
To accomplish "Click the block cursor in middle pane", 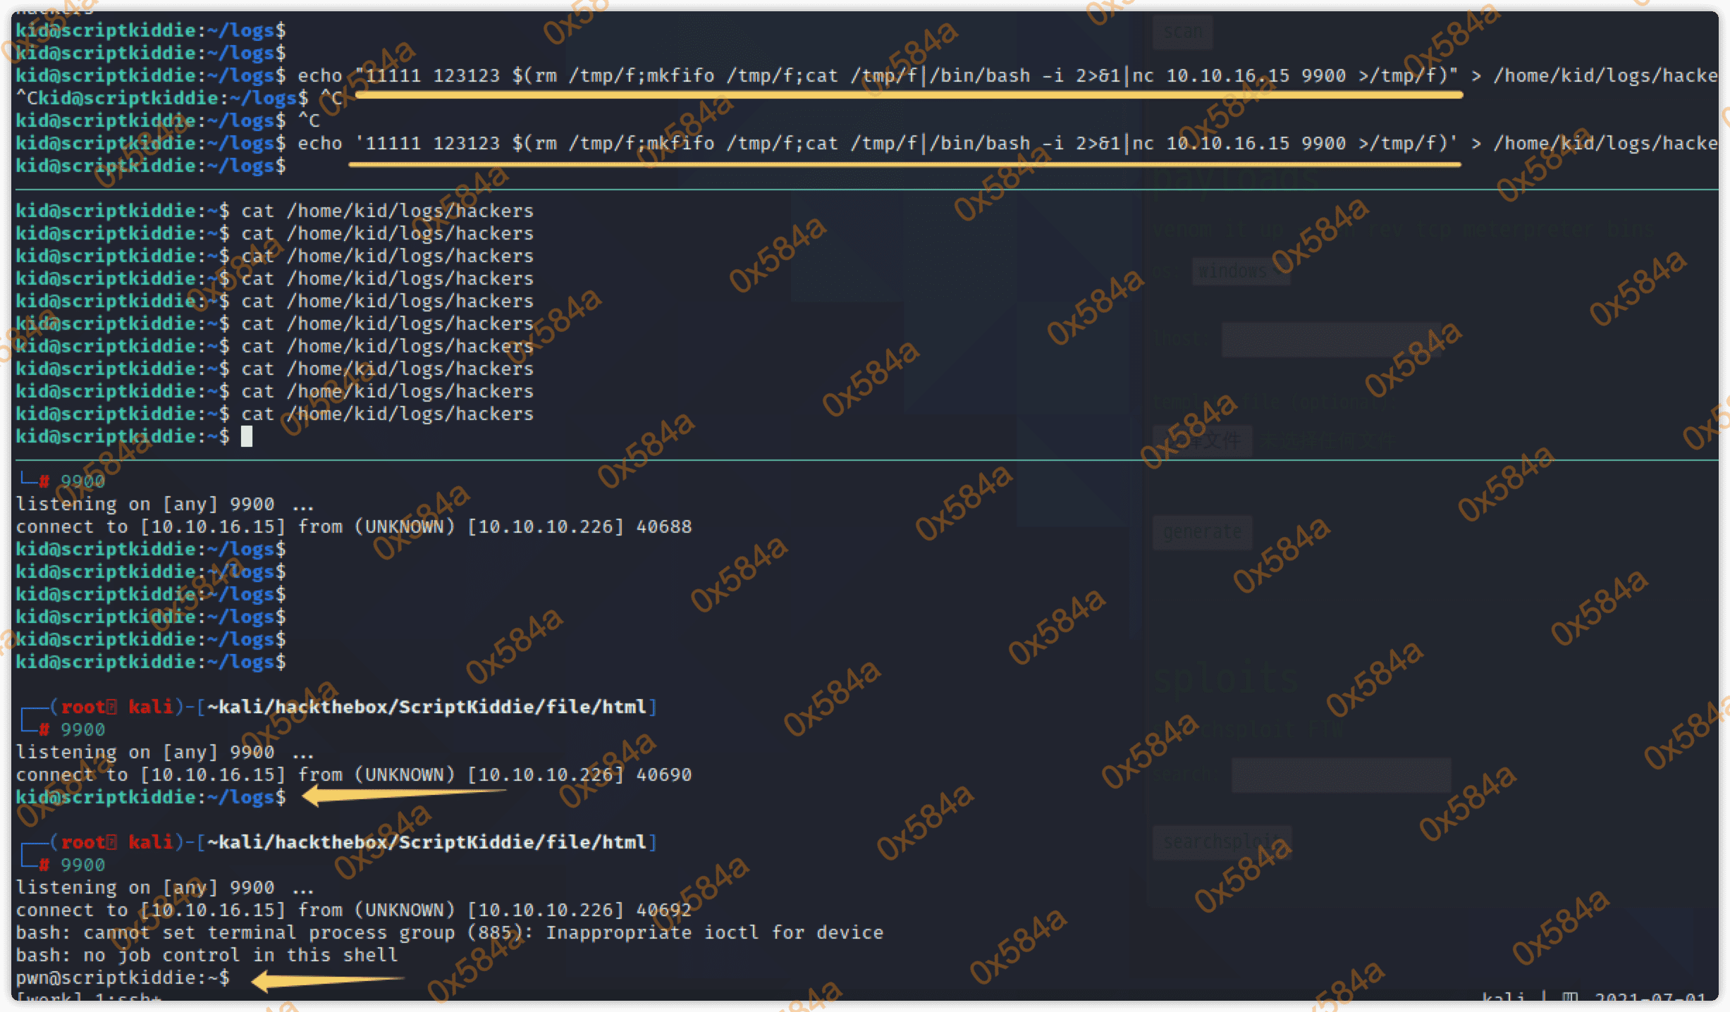I will 247,437.
